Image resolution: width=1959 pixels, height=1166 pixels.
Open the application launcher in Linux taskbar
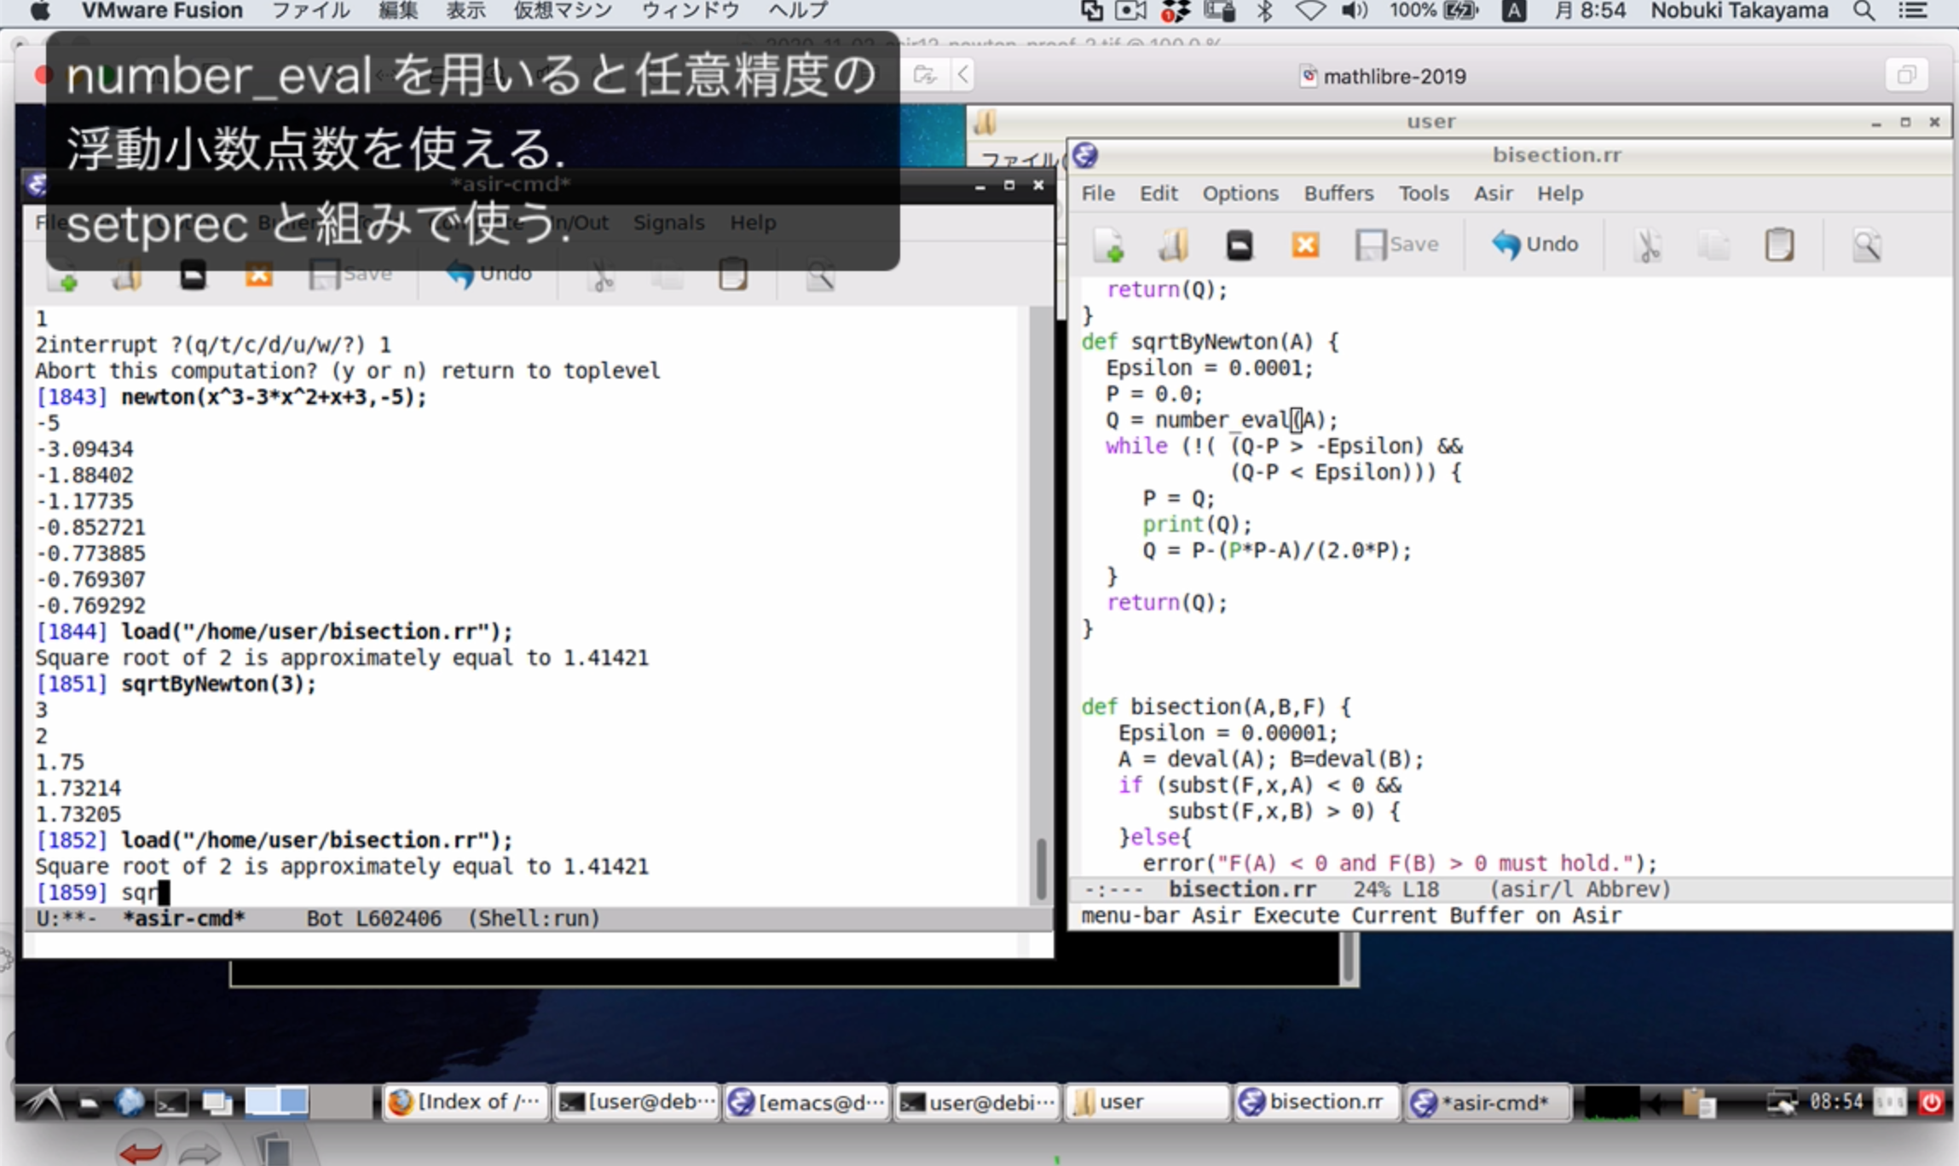coord(43,1103)
